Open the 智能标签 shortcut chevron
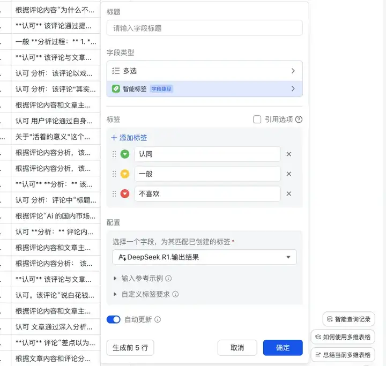Image resolution: width=386 pixels, height=366 pixels. 293,88
